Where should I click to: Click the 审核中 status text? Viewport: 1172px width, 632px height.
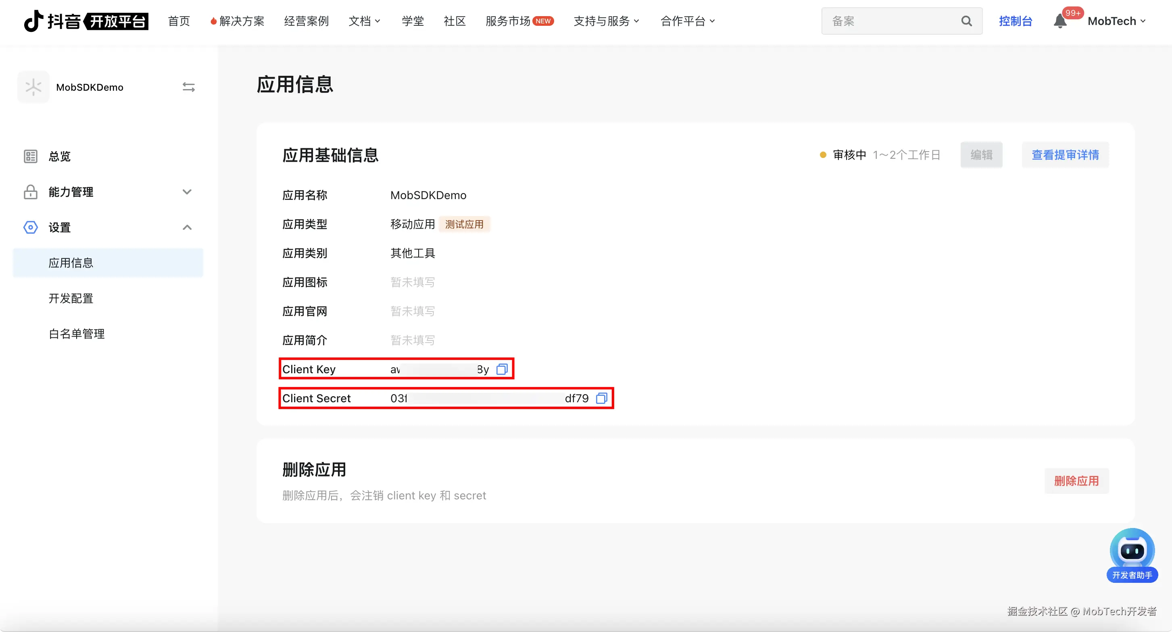849,155
